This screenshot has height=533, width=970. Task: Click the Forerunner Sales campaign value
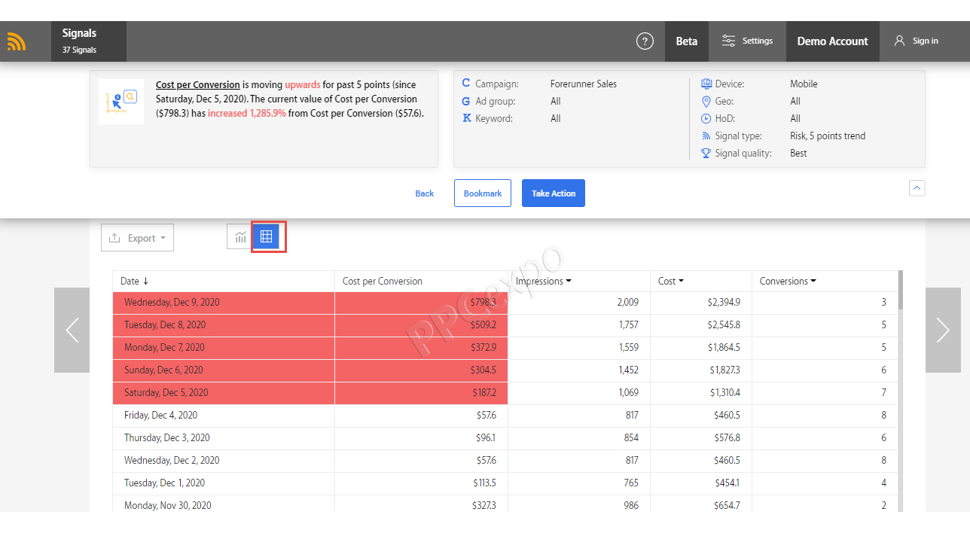[x=584, y=84]
